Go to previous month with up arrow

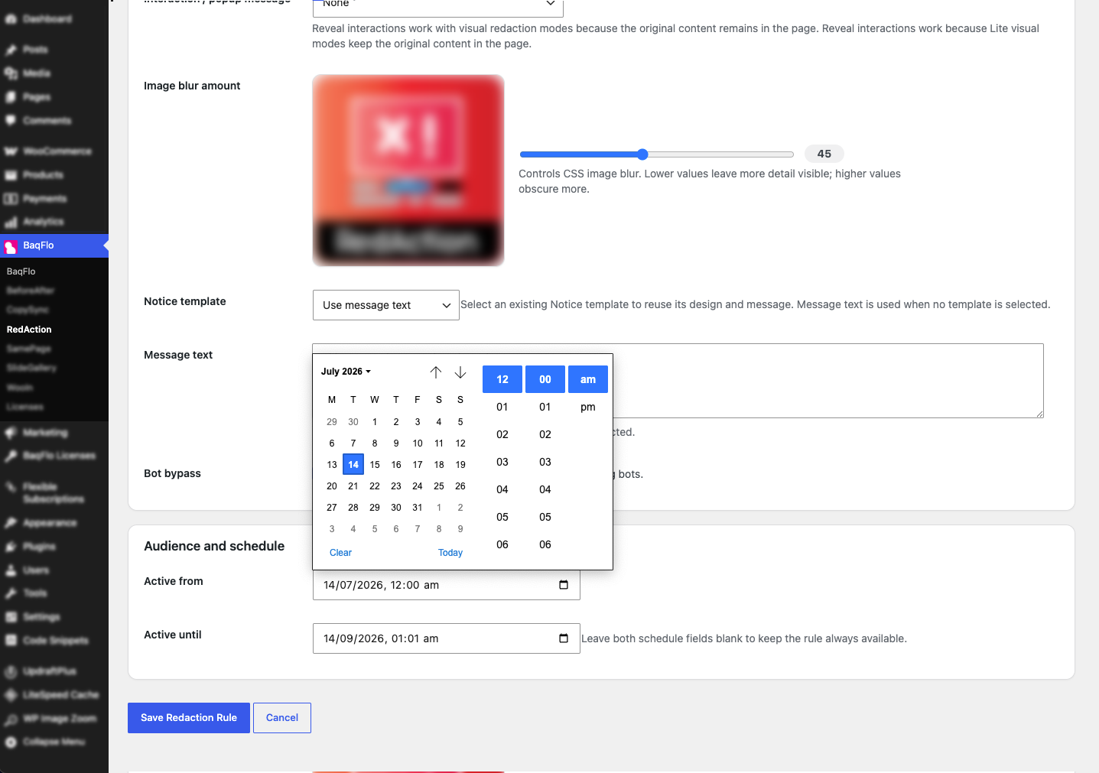click(436, 372)
